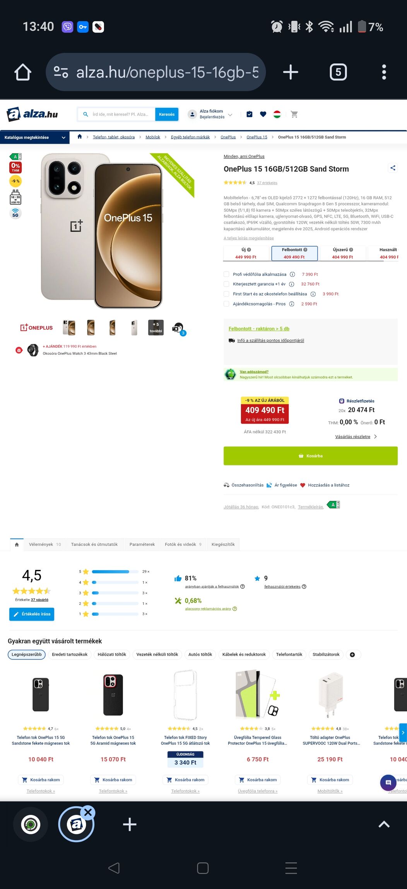This screenshot has height=889, width=407.
Task: Open favorites heart icon in header
Action: 263,114
